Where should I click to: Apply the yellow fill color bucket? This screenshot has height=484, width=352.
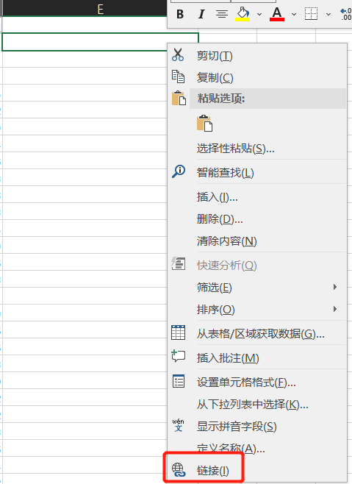coord(243,14)
